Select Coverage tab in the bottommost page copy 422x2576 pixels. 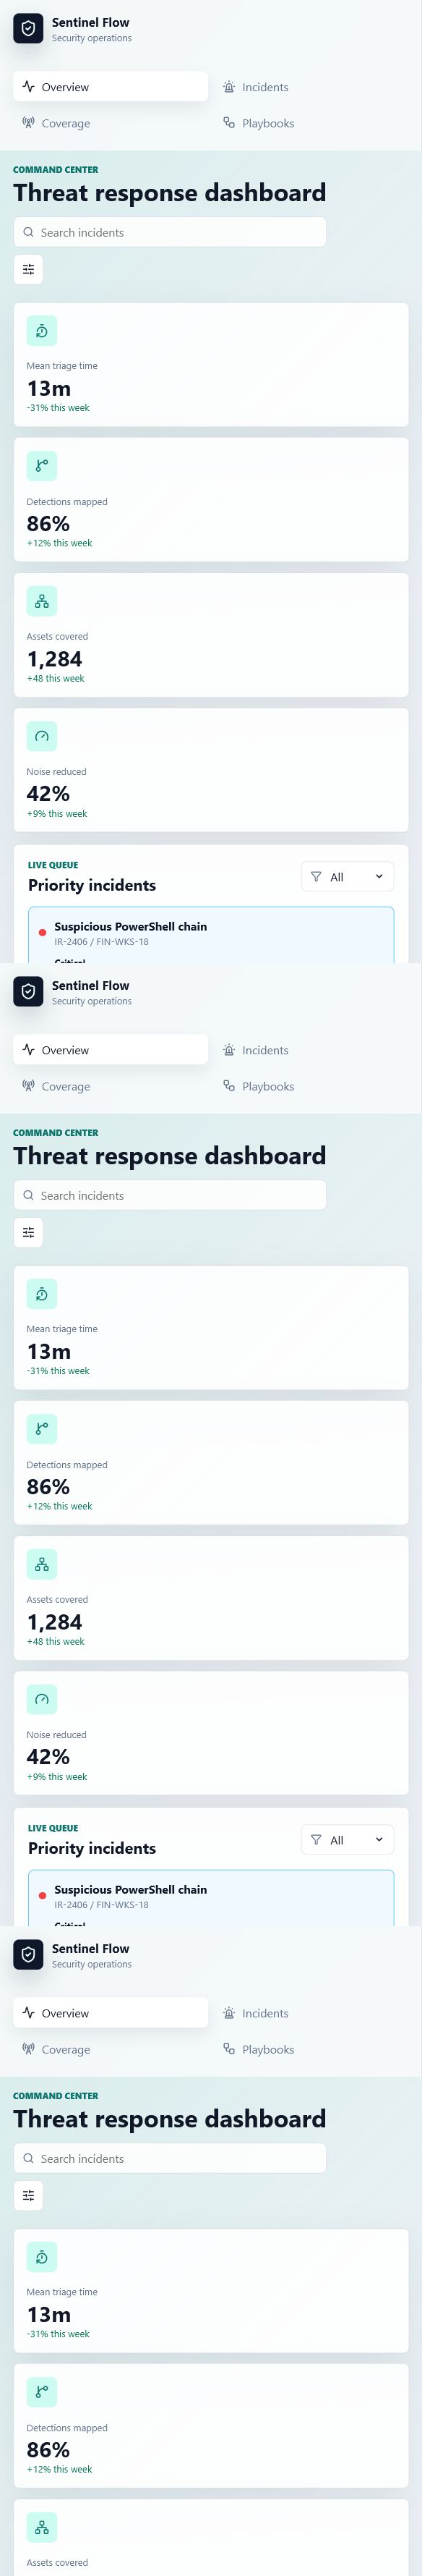pos(111,2049)
